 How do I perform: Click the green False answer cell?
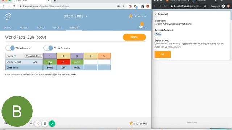point(77,62)
